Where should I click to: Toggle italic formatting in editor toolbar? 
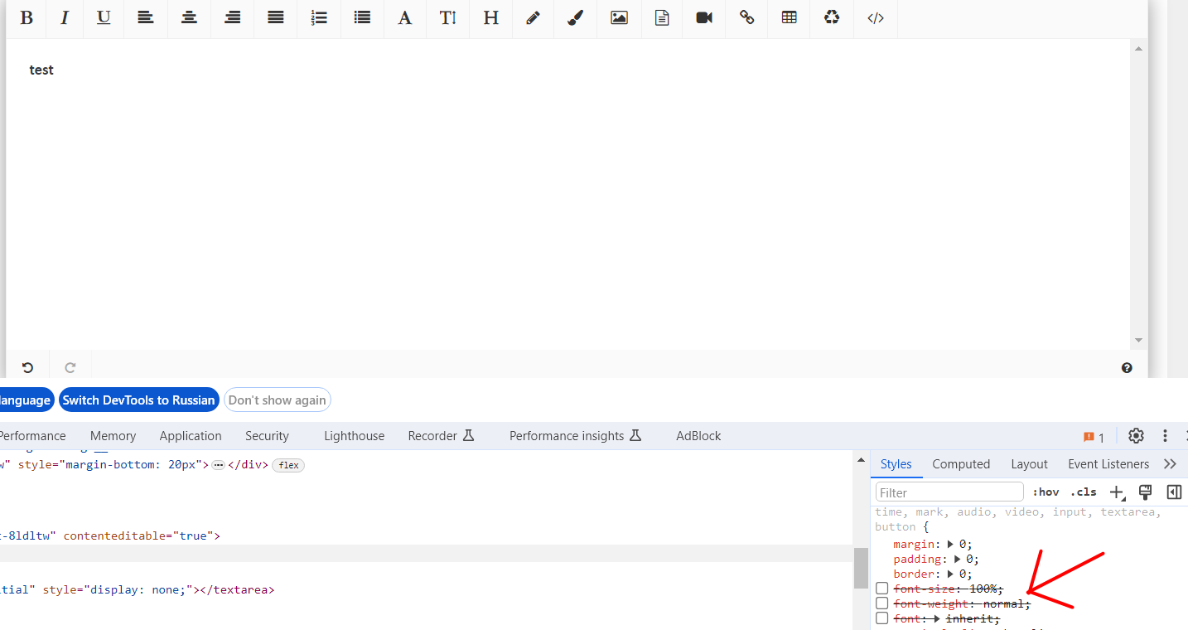pyautogui.click(x=65, y=17)
